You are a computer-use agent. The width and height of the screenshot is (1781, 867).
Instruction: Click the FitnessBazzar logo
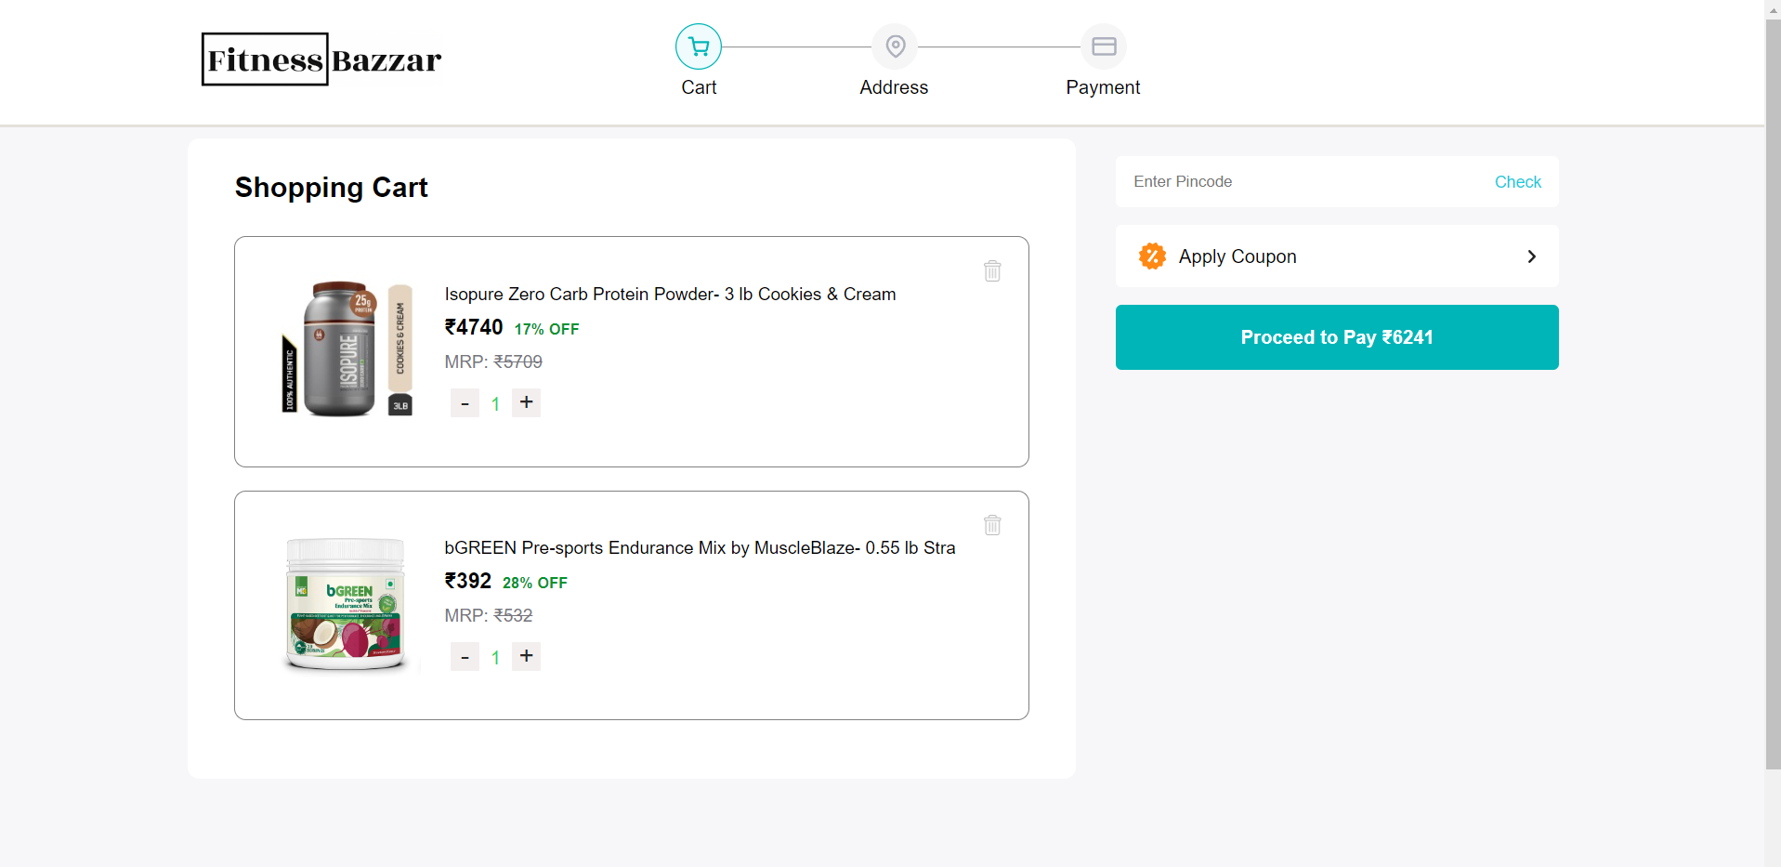[321, 59]
